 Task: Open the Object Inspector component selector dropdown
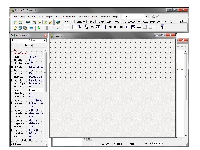(45, 41)
